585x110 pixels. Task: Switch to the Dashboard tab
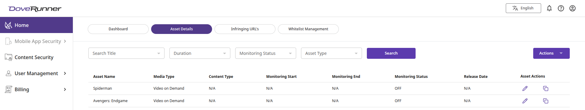tap(118, 29)
